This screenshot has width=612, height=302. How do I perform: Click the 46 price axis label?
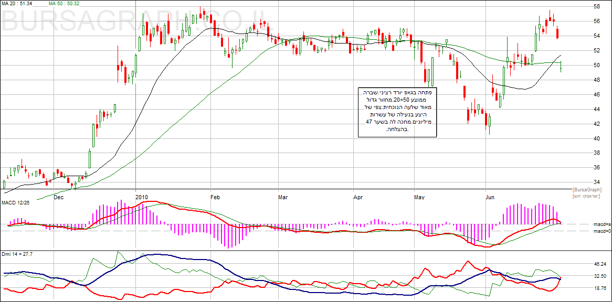[597, 95]
